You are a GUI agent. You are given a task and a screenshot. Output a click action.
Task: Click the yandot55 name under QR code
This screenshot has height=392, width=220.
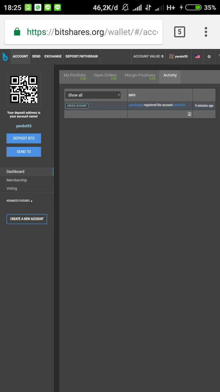pos(24,126)
